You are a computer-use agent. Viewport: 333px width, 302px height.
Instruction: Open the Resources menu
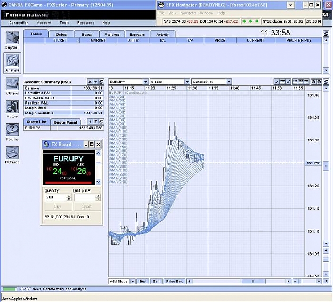click(x=86, y=23)
